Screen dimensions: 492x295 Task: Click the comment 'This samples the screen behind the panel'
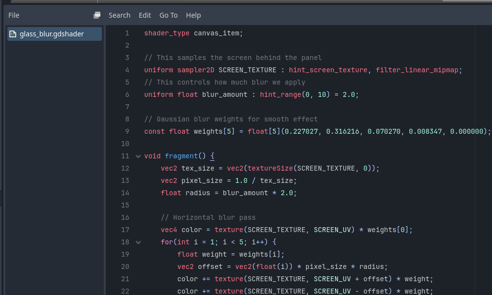(239, 58)
